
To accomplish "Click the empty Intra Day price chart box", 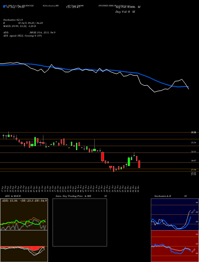I will (80, 222).
